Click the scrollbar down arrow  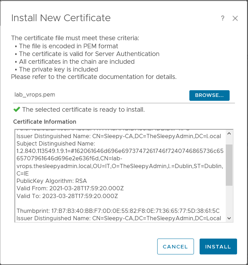(229, 218)
